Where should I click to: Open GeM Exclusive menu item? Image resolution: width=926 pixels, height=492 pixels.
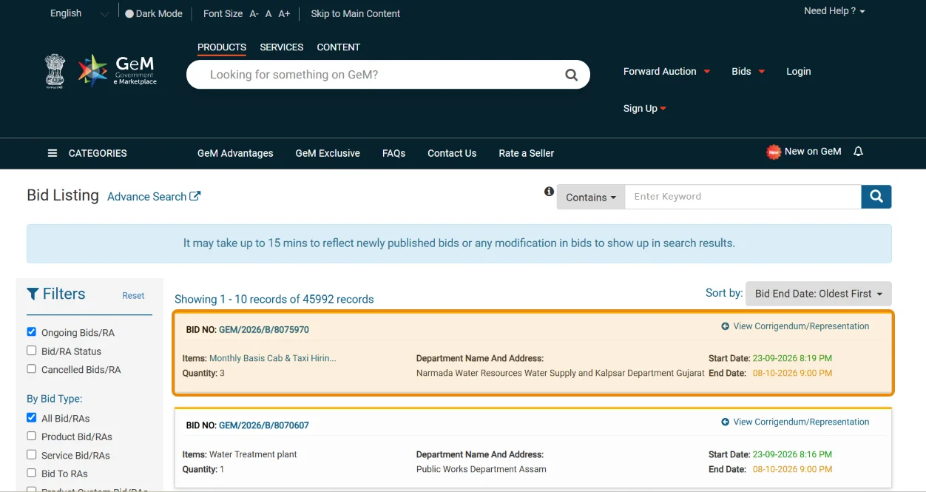coord(328,153)
